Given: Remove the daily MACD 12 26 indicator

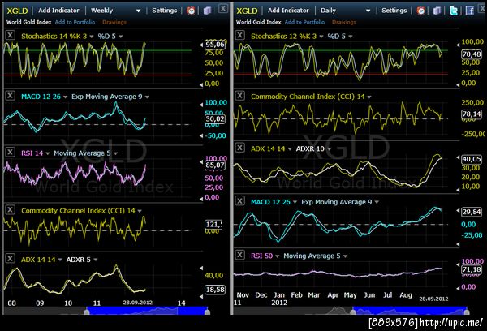Looking at the screenshot, I should 239,201.
